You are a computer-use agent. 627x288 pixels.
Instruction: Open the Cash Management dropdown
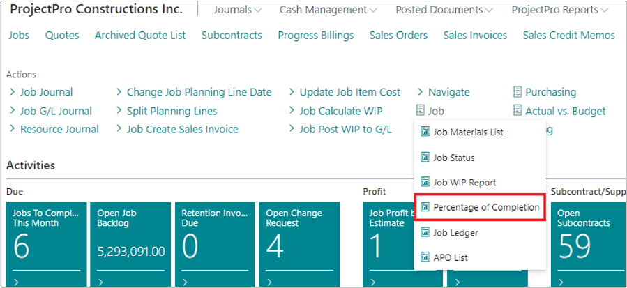click(328, 10)
